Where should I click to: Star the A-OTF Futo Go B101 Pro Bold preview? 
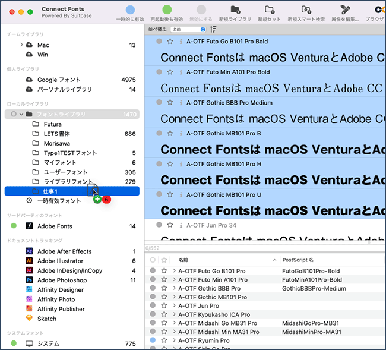click(x=170, y=41)
